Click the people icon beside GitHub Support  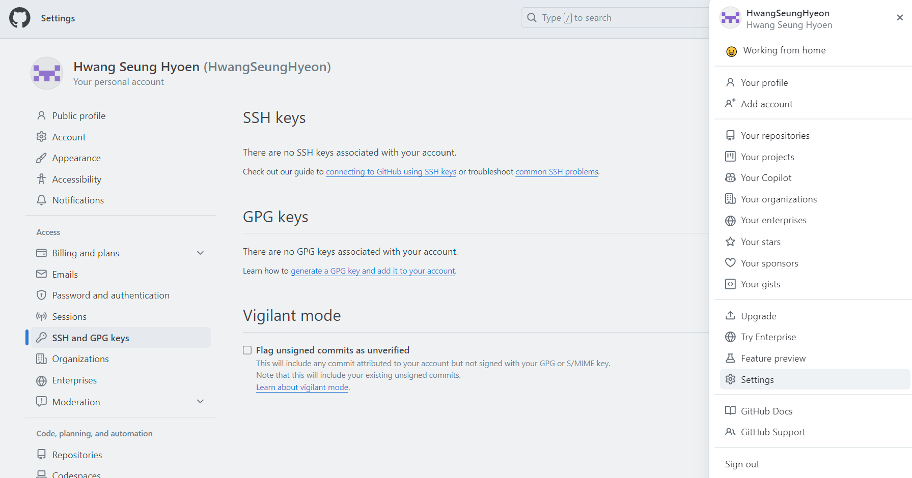[730, 432]
